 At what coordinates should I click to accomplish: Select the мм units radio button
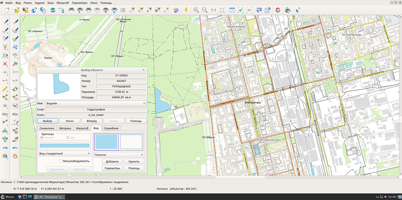pyautogui.click(x=68, y=137)
